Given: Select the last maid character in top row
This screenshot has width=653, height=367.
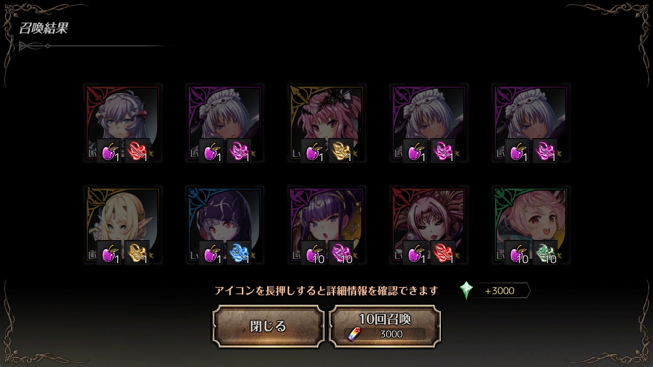Looking at the screenshot, I should tap(531, 123).
